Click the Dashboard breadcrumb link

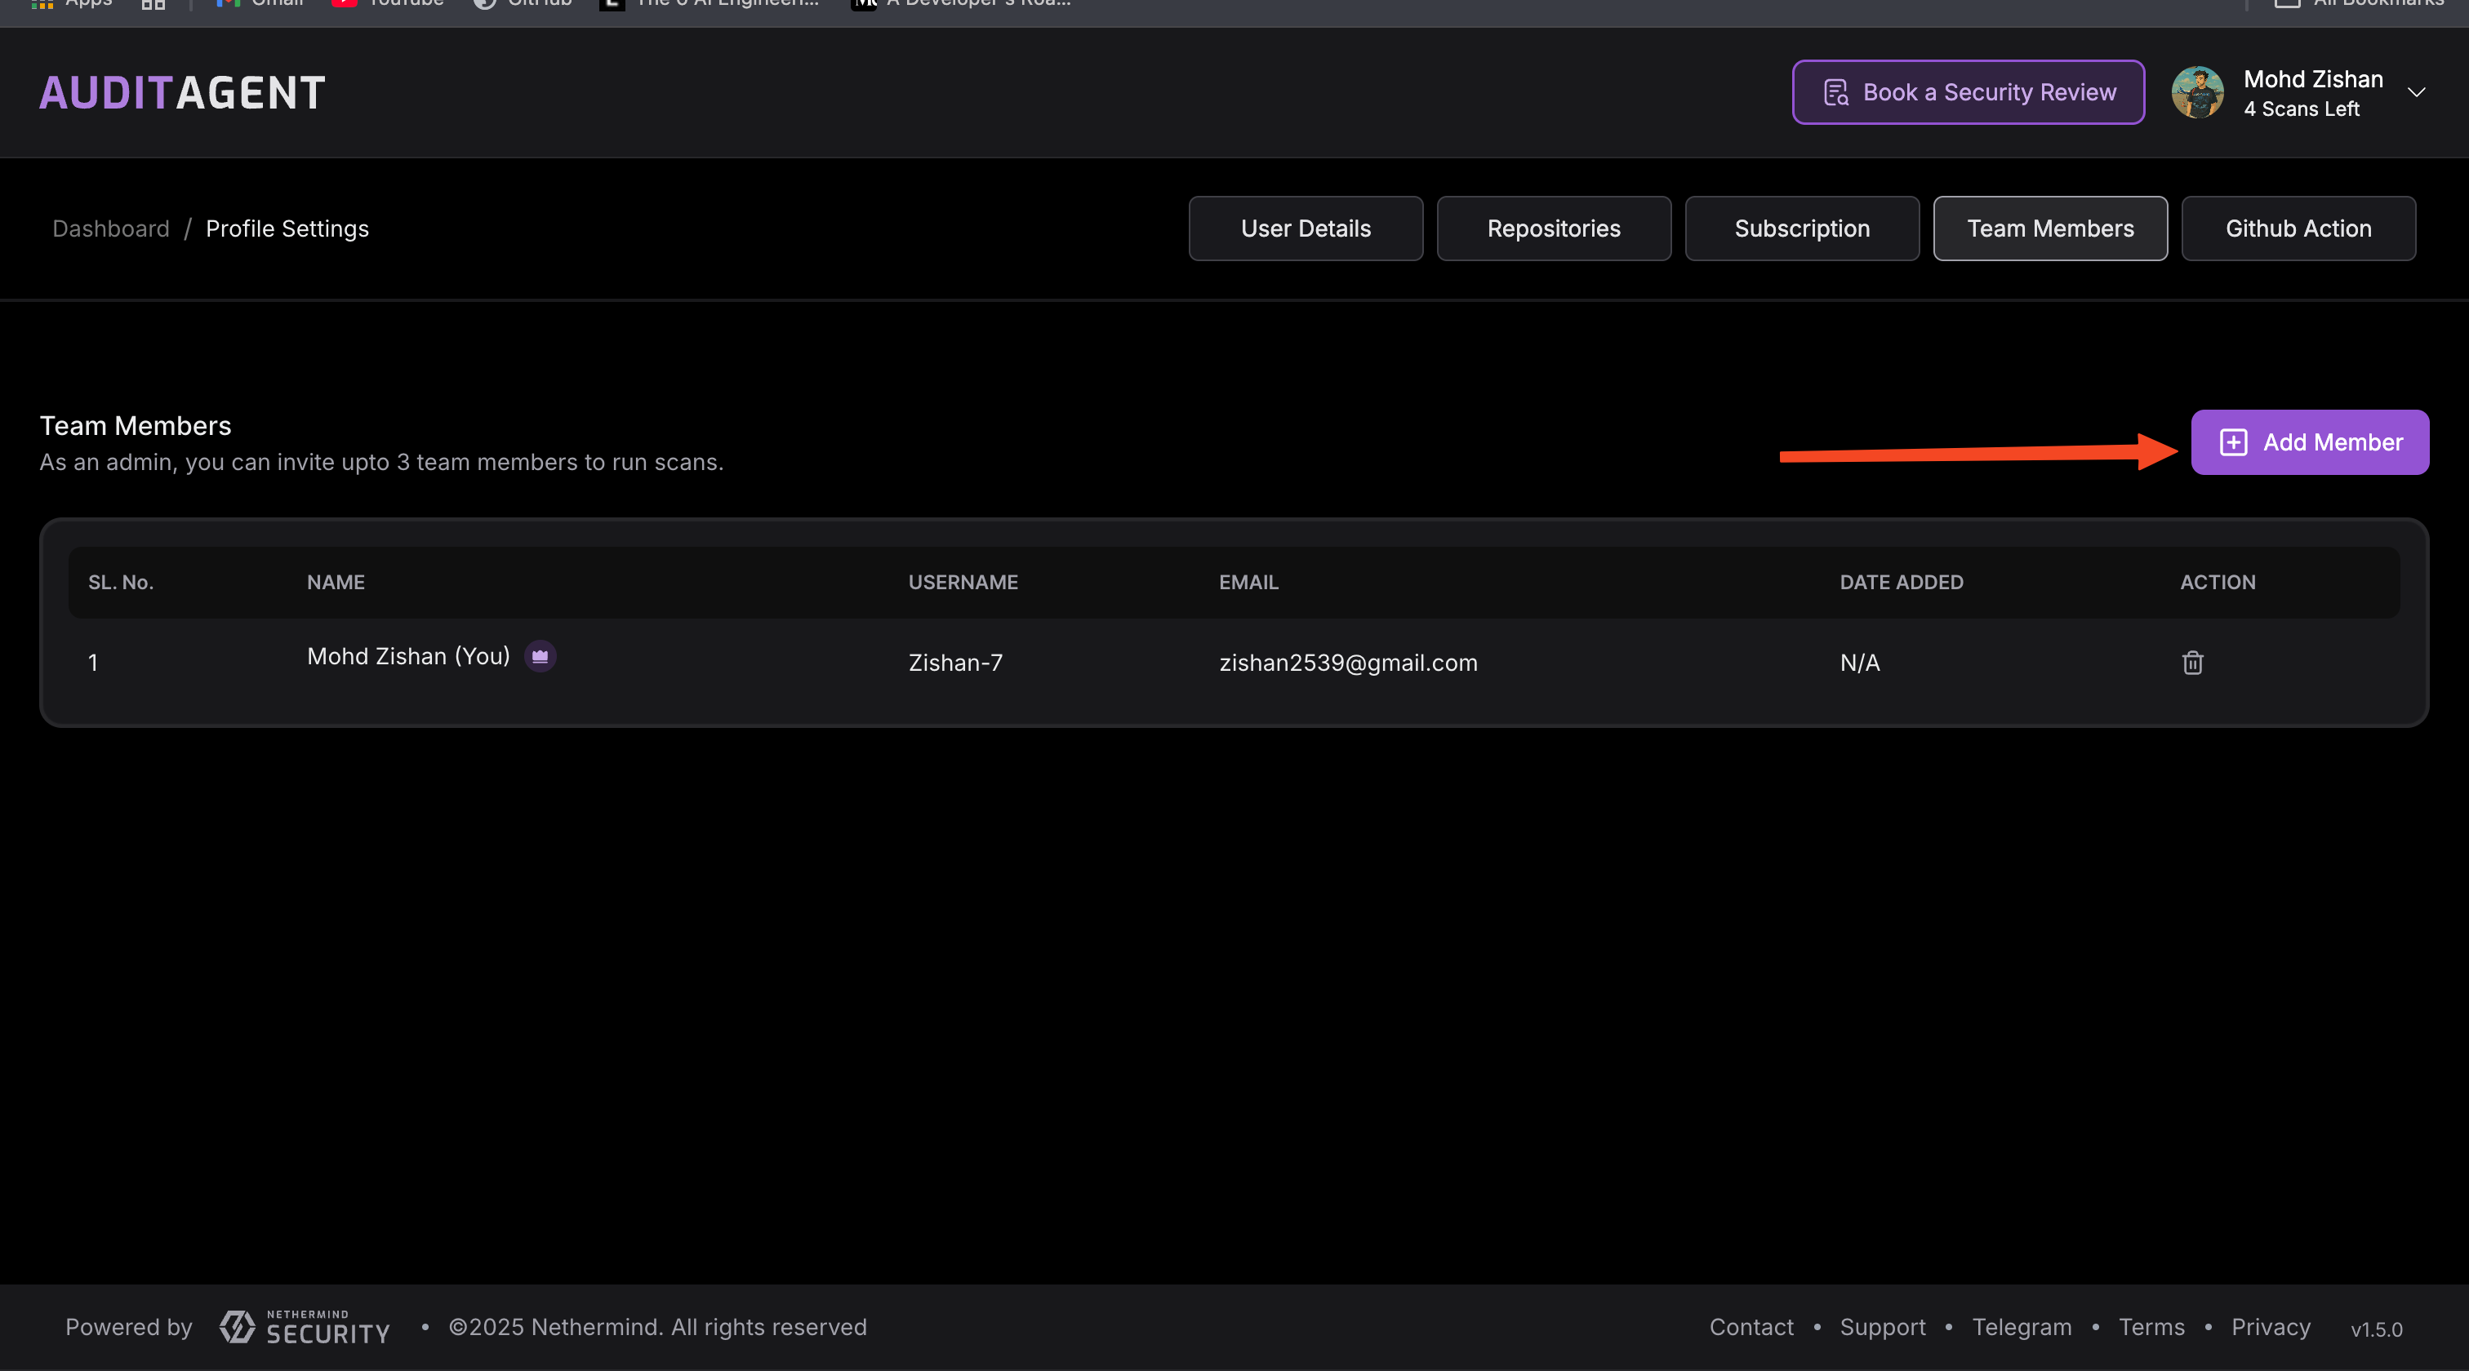click(x=111, y=229)
